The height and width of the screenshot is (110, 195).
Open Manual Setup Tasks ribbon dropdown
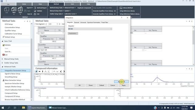pos(56,11)
